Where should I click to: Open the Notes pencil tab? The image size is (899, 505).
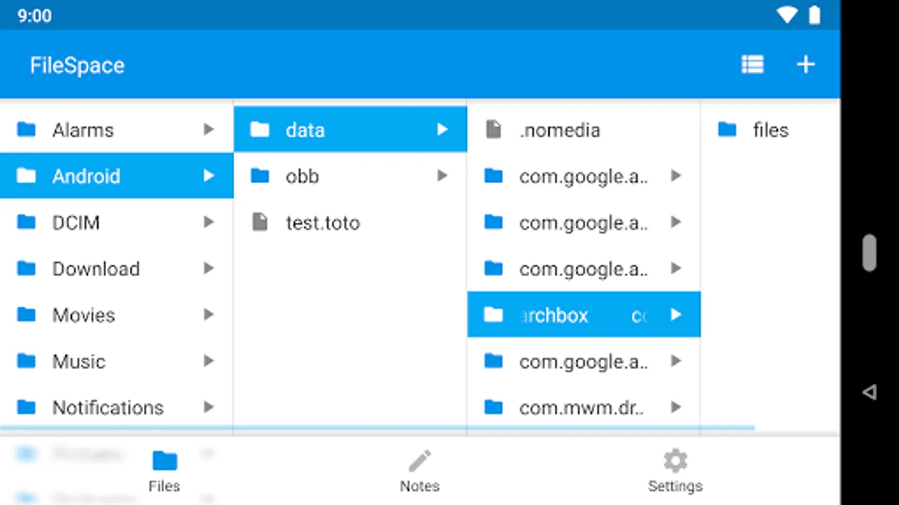click(x=420, y=471)
